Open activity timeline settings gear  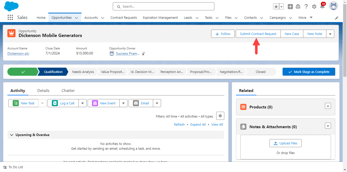click(220, 116)
